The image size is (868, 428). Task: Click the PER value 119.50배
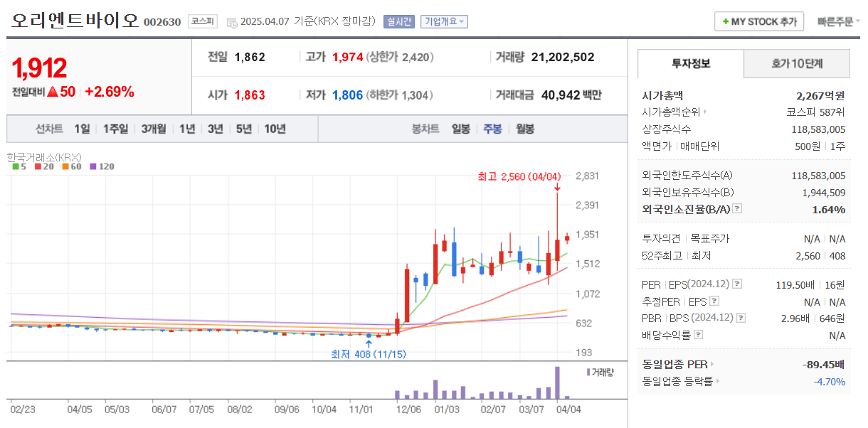[795, 284]
